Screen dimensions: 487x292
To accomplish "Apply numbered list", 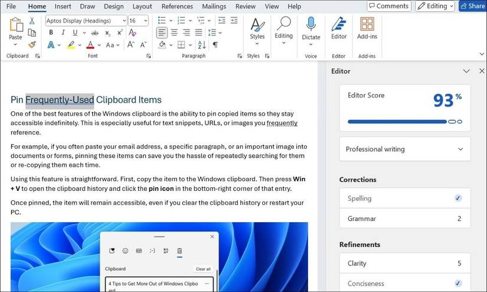I will point(181,21).
